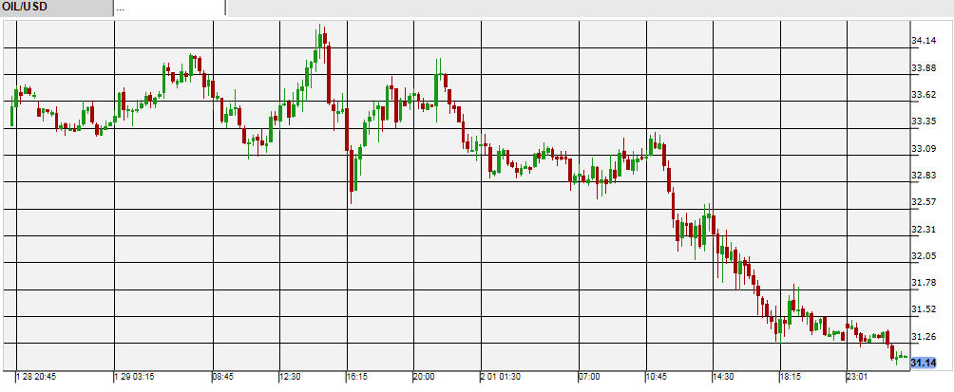The height and width of the screenshot is (392, 954).
Task: Click the 31.52 price axis label
Action: [x=925, y=309]
